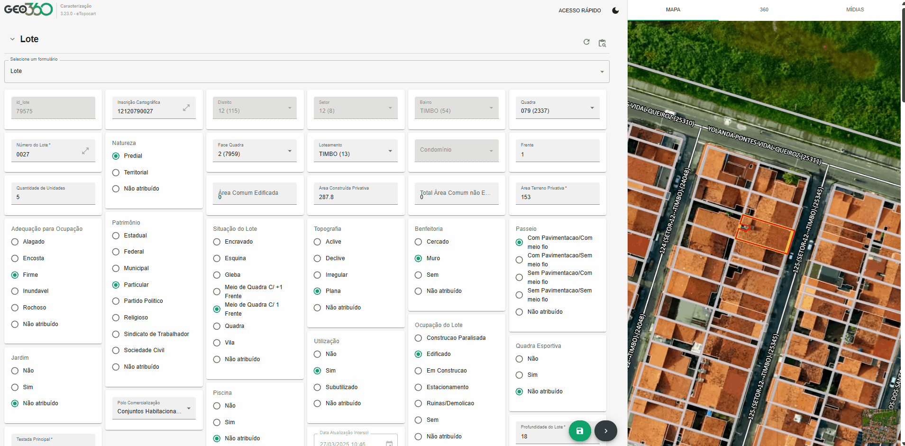Select Construcao Paralisada under Ocupação do Lote
905x446 pixels.
click(418, 338)
